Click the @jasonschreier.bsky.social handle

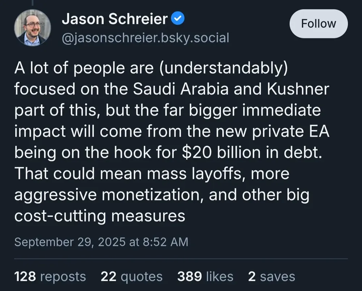coord(146,37)
